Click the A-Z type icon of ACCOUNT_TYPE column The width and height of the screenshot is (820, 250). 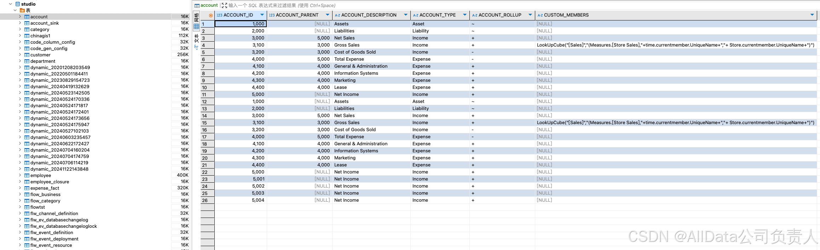[416, 15]
